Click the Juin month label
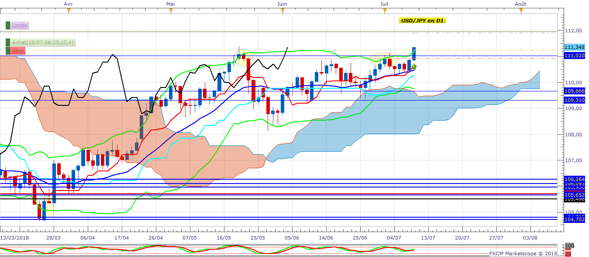Screen dimensions: 589x257 [x=282, y=3]
